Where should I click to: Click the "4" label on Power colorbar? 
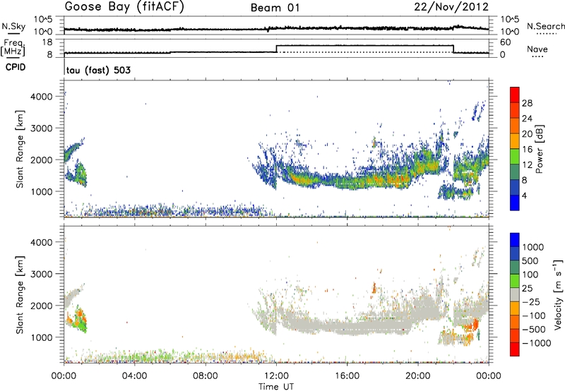pyautogui.click(x=525, y=195)
